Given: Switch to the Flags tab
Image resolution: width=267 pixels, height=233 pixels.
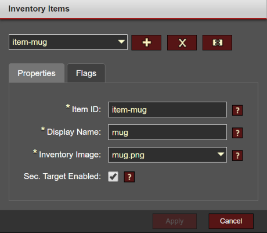Looking at the screenshot, I should (86, 73).
